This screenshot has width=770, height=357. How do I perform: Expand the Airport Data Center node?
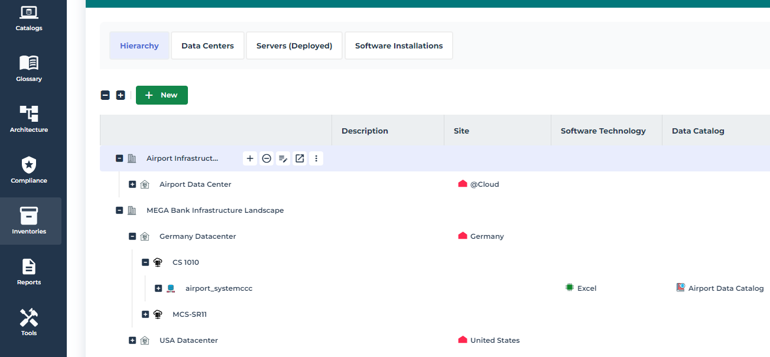(x=132, y=184)
